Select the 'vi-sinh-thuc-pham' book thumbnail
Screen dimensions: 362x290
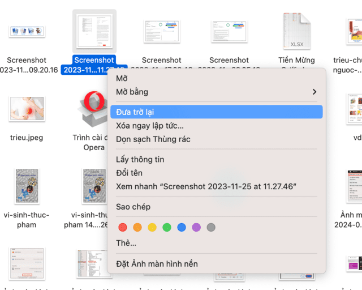[x=27, y=186]
